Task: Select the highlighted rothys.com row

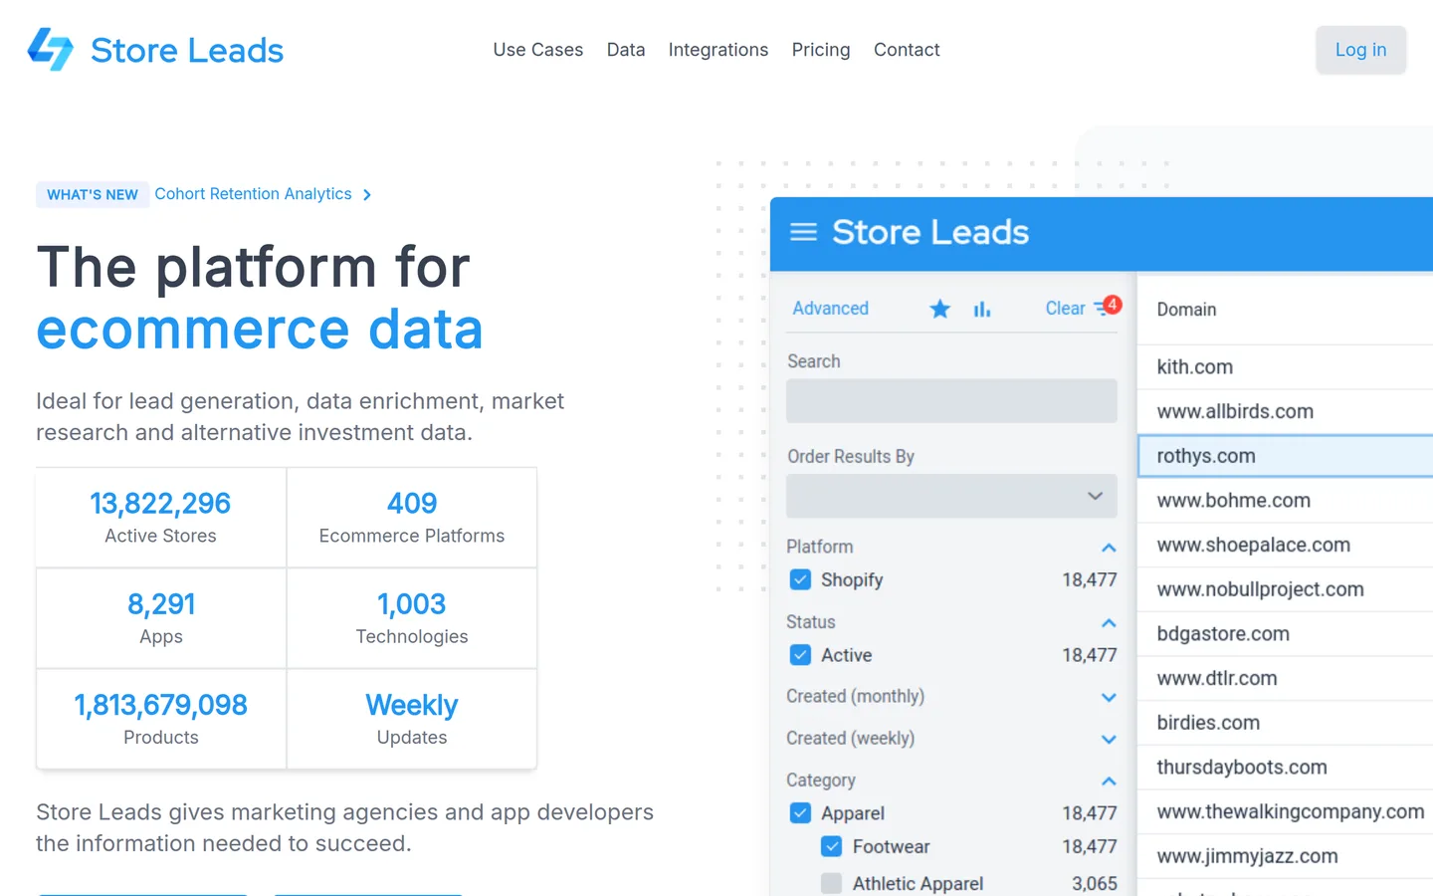Action: (x=1285, y=456)
